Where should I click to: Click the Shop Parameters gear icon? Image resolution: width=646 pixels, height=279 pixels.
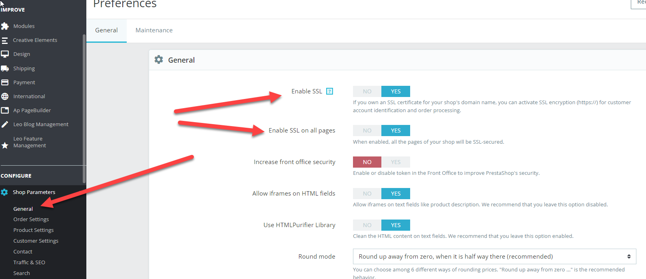[x=4, y=192]
